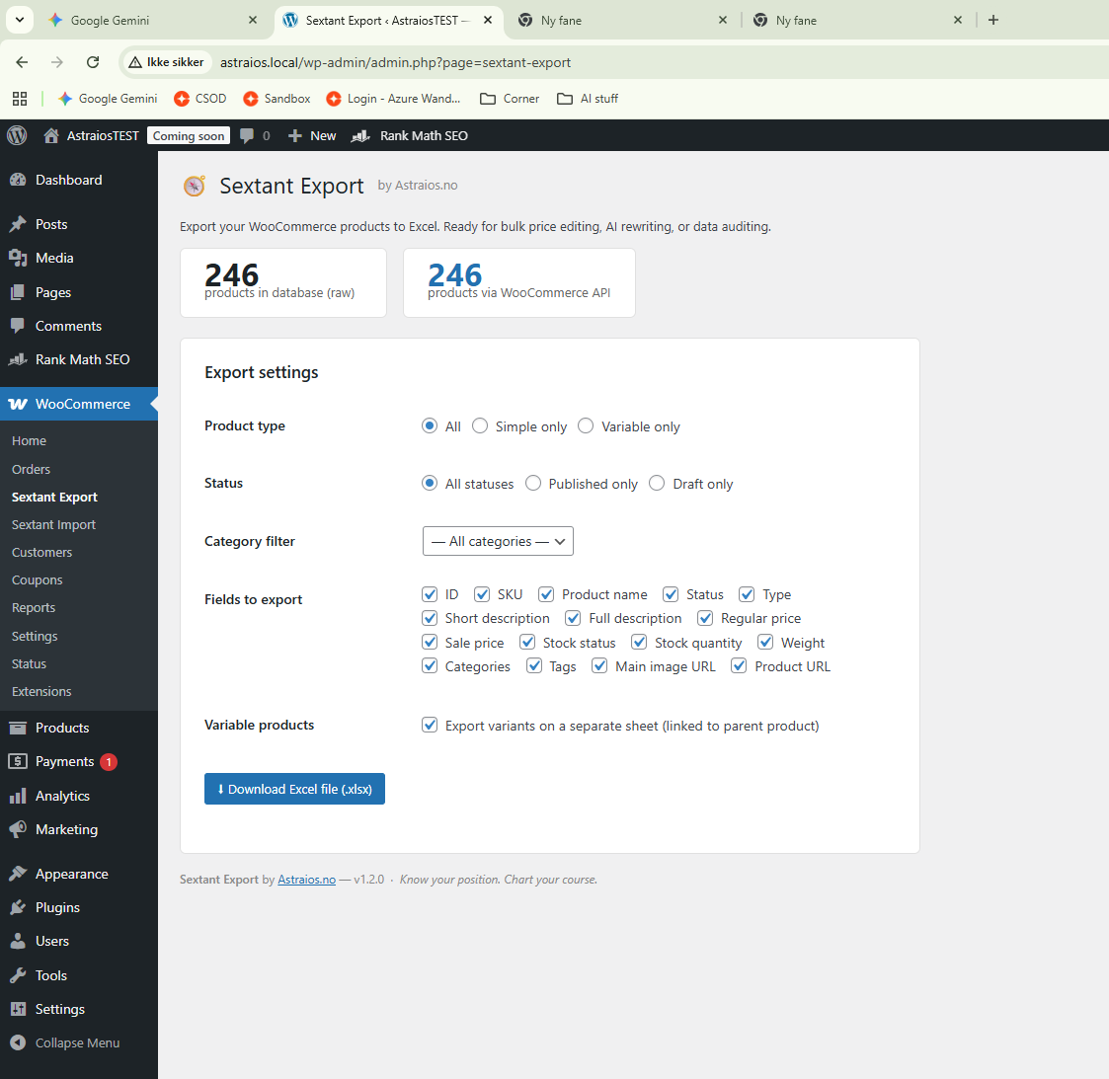Click Download Excel file (.xlsx) button
Image resolution: width=1109 pixels, height=1079 pixels.
[x=294, y=789]
